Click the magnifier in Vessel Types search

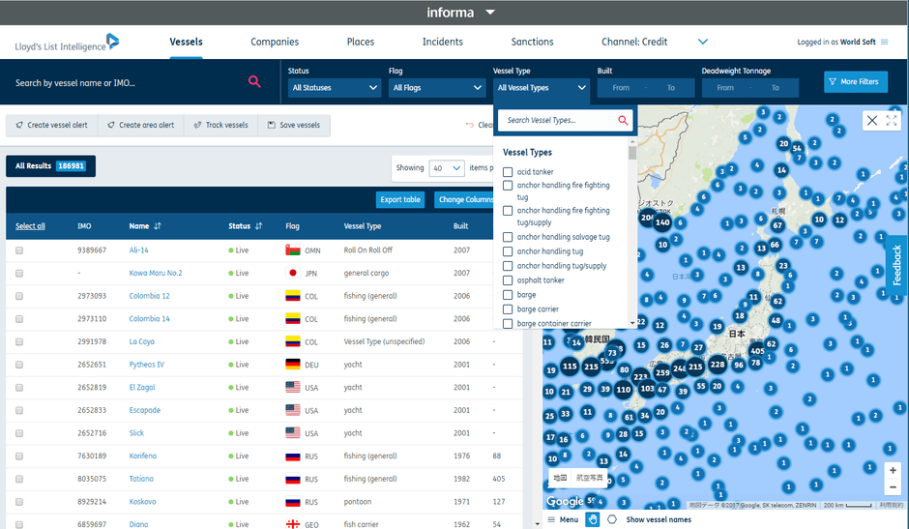[623, 121]
